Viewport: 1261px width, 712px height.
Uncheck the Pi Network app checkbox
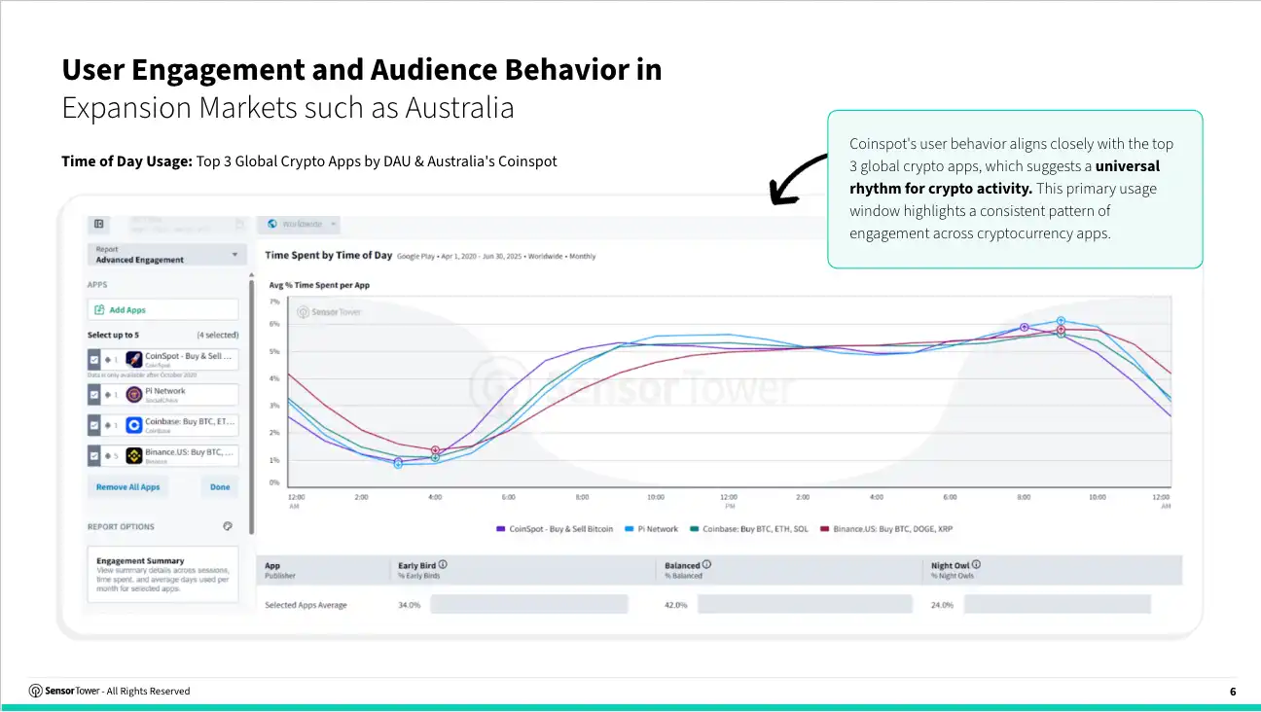tap(93, 395)
